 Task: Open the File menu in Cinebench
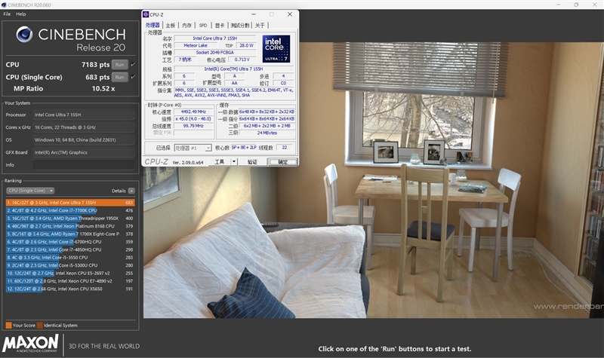tap(7, 14)
